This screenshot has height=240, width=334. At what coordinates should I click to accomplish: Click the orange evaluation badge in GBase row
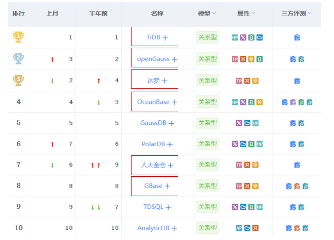(x=297, y=186)
